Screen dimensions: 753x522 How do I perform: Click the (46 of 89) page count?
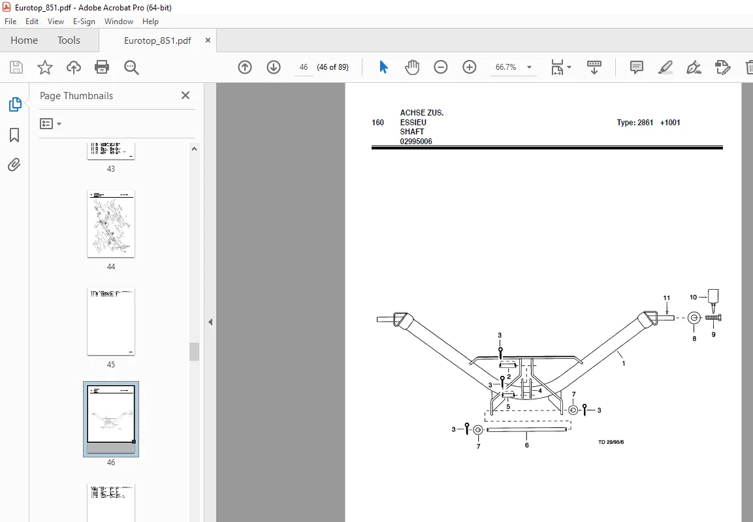click(333, 67)
